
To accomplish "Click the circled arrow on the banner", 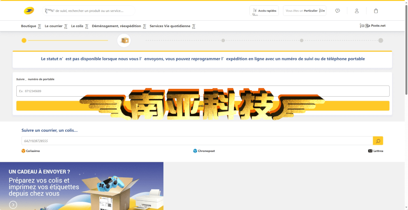I will (x=13, y=205).
